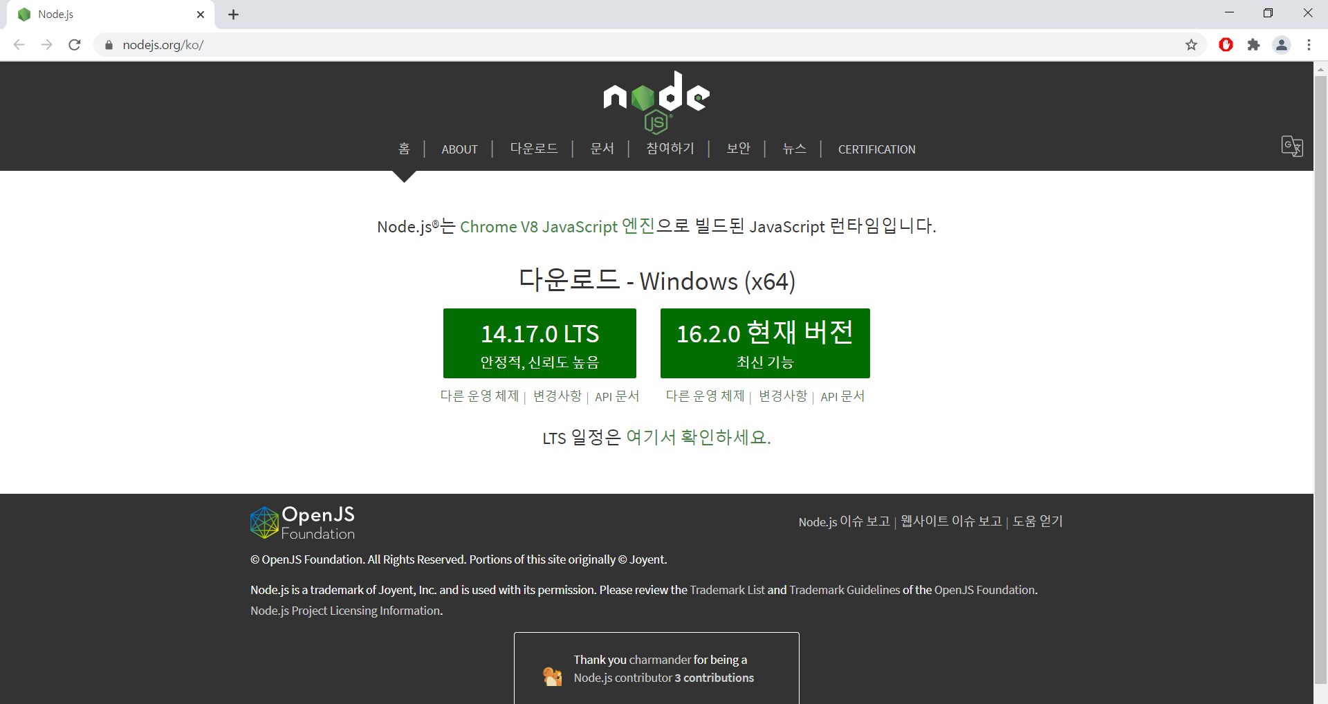Open 도움 얻기 footer link
Viewport: 1328px width, 704px height.
click(1037, 521)
